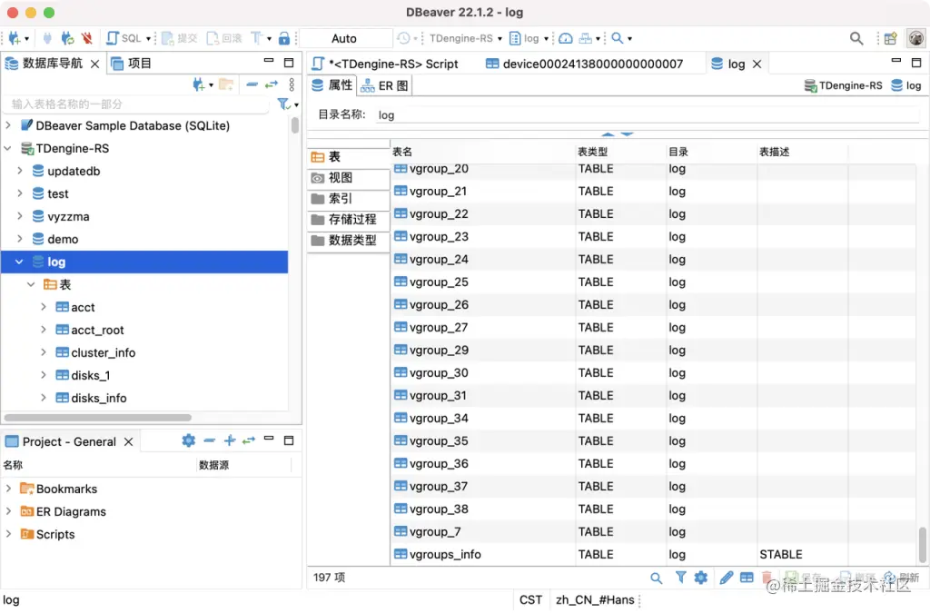Collapse the log database tree node
Image resolution: width=930 pixels, height=613 pixels.
click(x=18, y=262)
